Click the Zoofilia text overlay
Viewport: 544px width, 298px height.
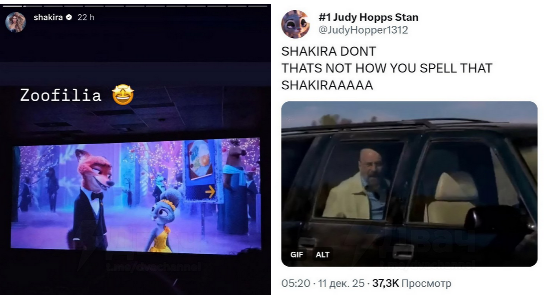61,95
